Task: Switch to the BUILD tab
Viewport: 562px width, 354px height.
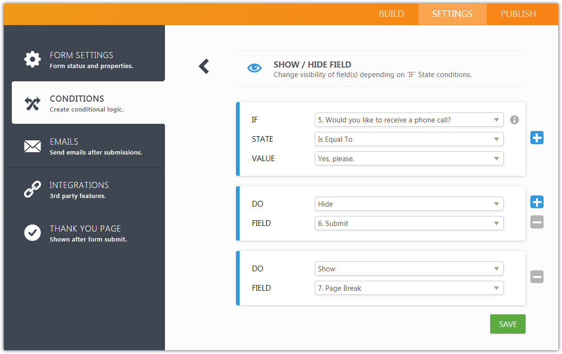Action: pyautogui.click(x=391, y=14)
